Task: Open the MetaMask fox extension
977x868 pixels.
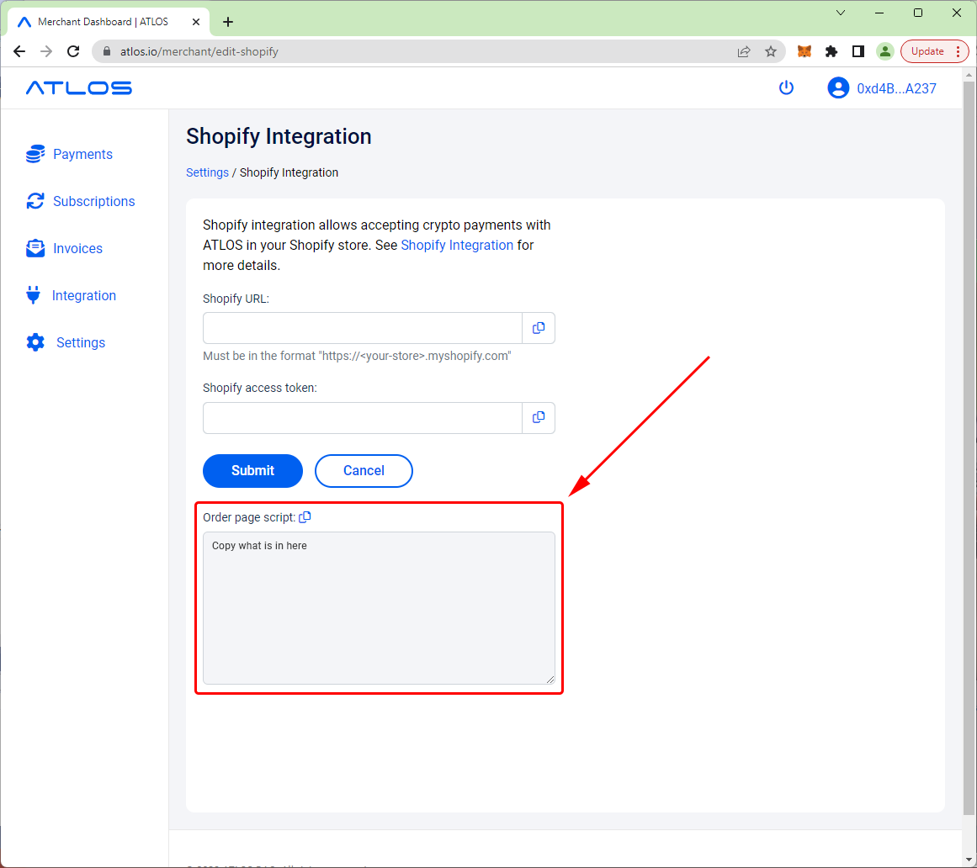Action: pyautogui.click(x=804, y=51)
